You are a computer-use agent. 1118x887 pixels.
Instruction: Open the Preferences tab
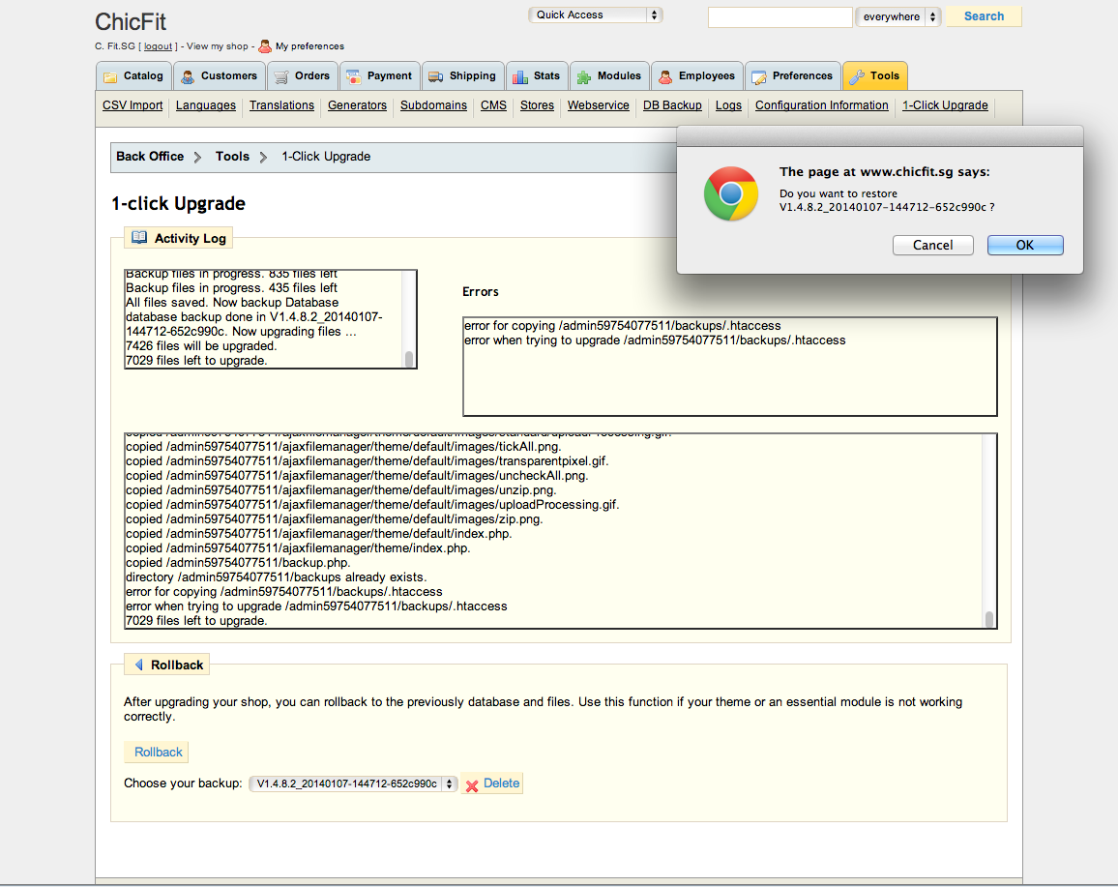(793, 75)
